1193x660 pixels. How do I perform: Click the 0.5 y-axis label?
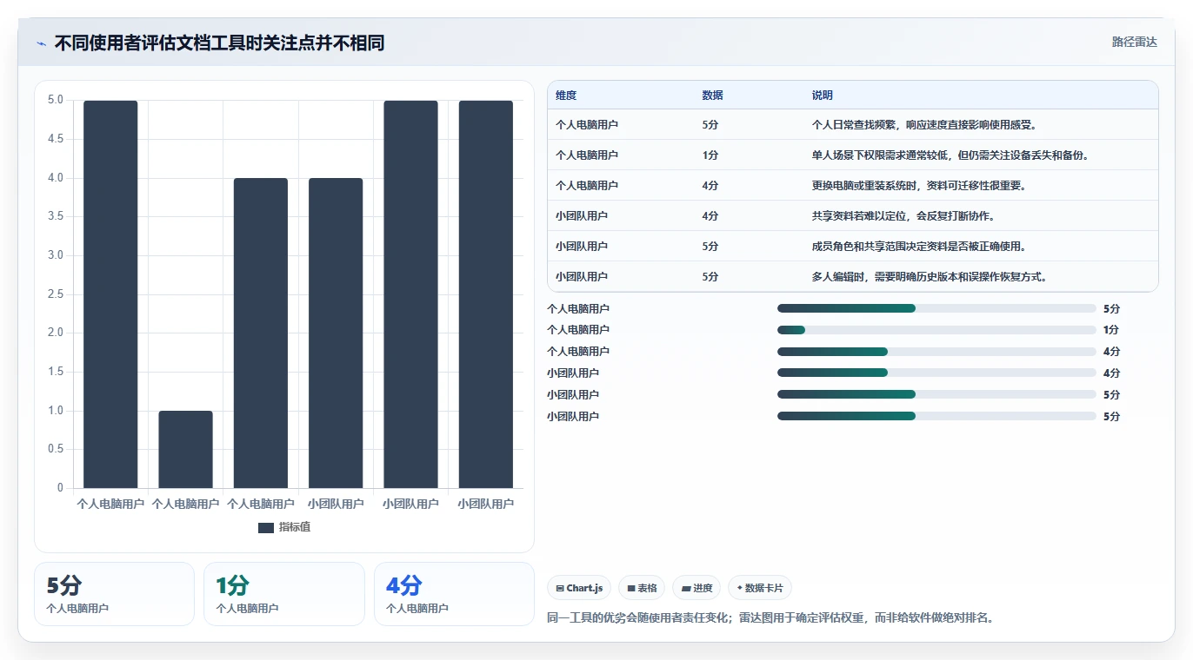point(56,449)
